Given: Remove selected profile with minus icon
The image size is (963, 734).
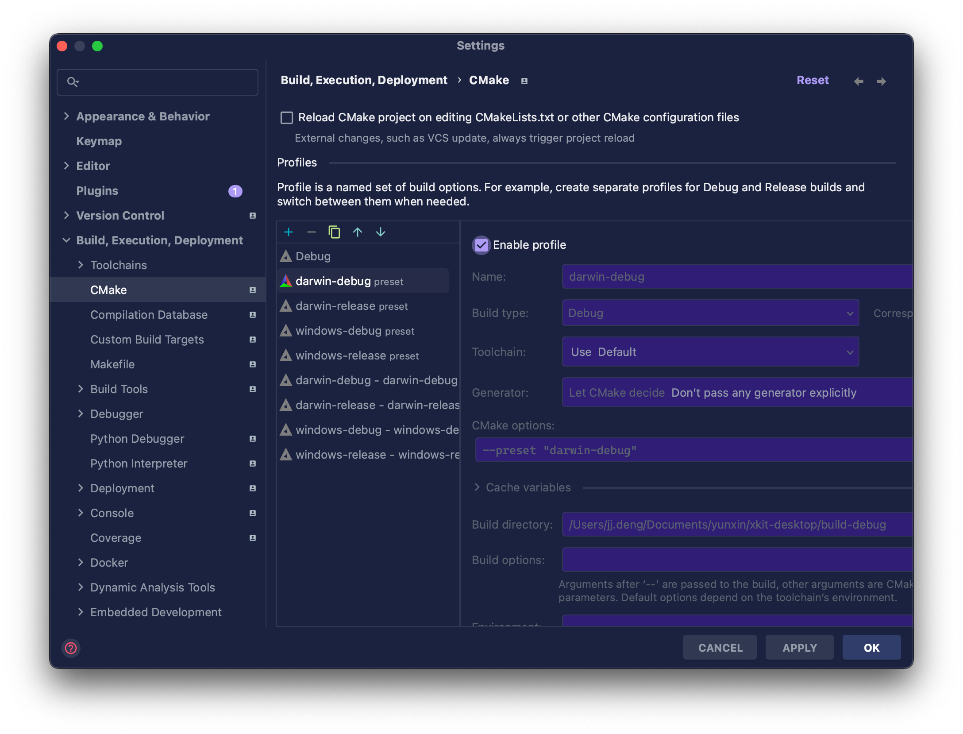Looking at the screenshot, I should pos(312,232).
